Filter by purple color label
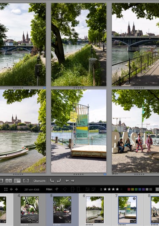This screenshot has width=159, height=226. (143, 189)
